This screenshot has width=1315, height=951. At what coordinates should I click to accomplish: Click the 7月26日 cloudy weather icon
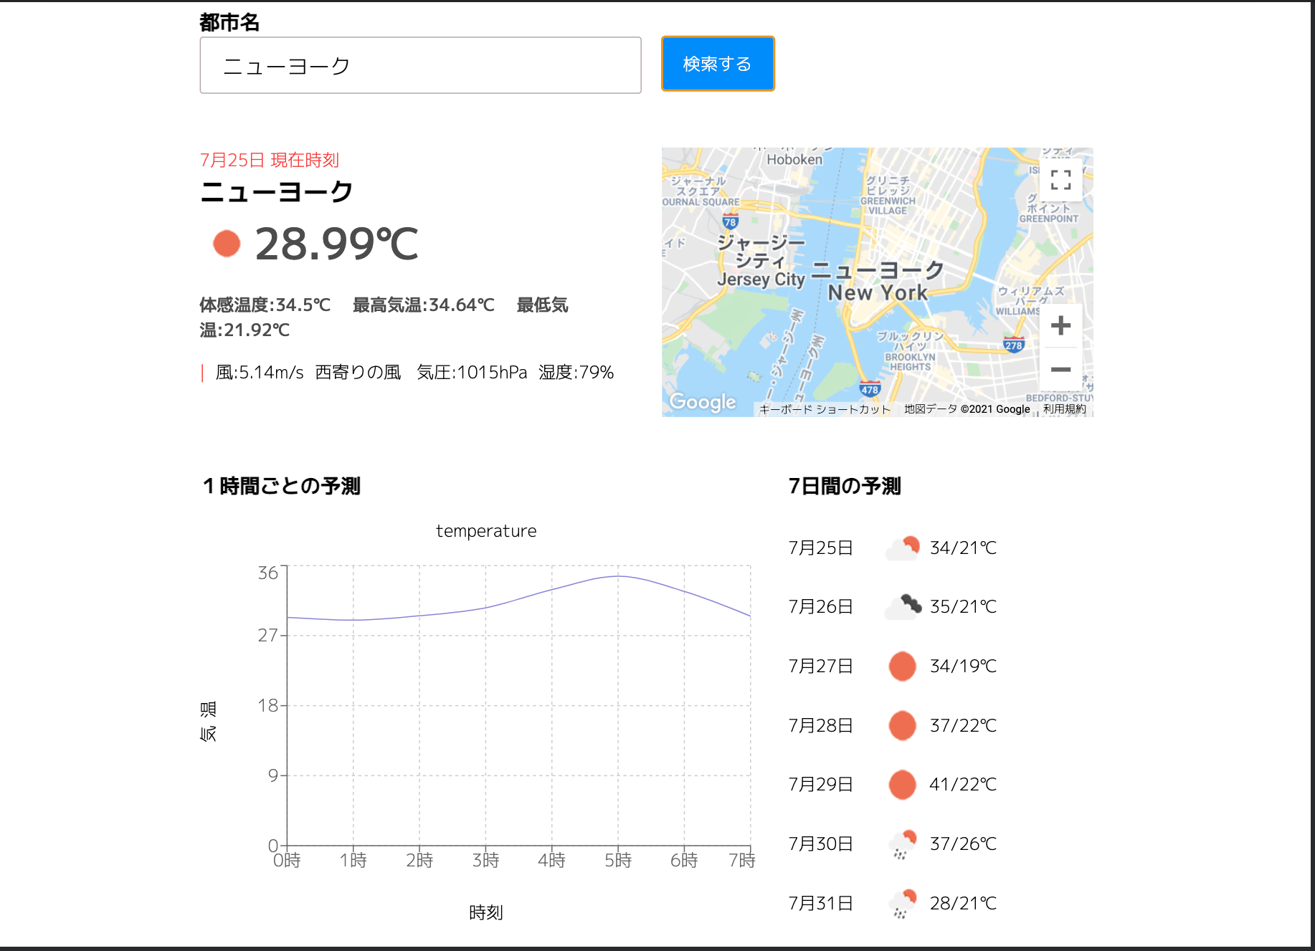point(902,607)
